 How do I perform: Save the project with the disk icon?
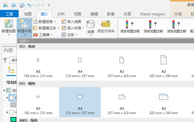[x=22, y=5]
